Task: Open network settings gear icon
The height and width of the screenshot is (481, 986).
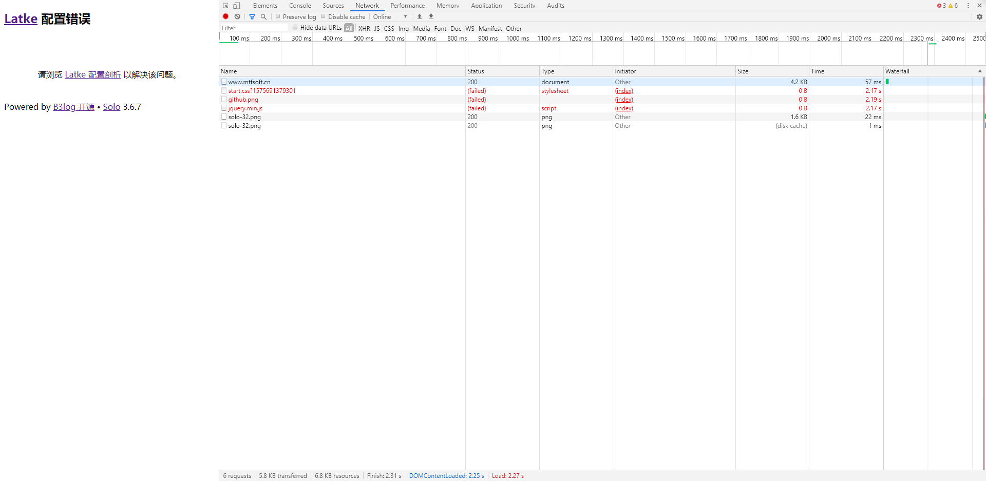Action: tap(979, 16)
